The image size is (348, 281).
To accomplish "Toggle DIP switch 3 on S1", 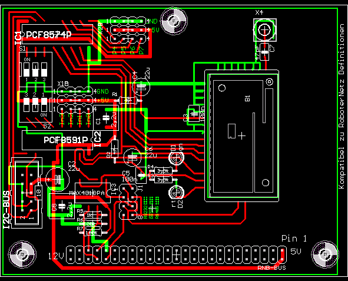I will [44, 70].
